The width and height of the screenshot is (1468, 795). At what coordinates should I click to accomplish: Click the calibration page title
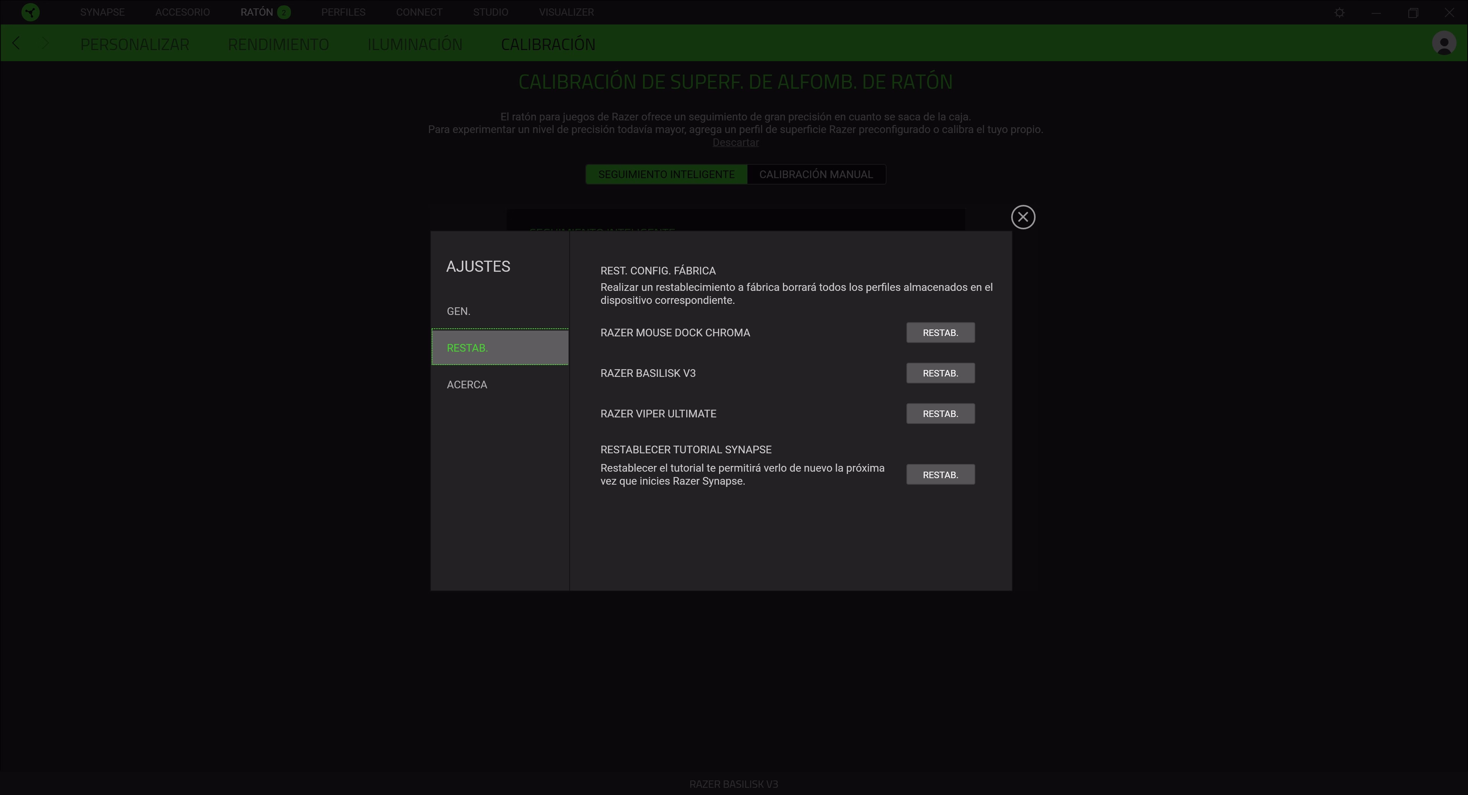735,81
